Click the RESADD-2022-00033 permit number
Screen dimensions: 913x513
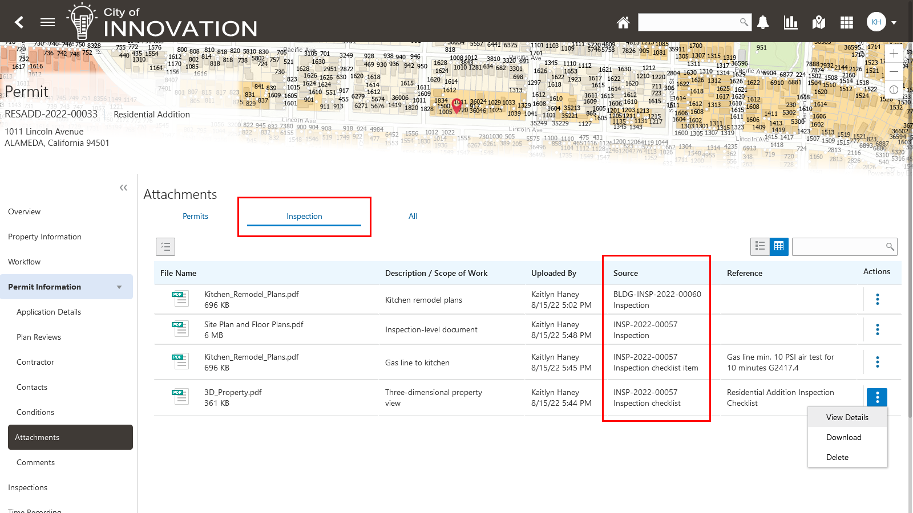click(51, 114)
